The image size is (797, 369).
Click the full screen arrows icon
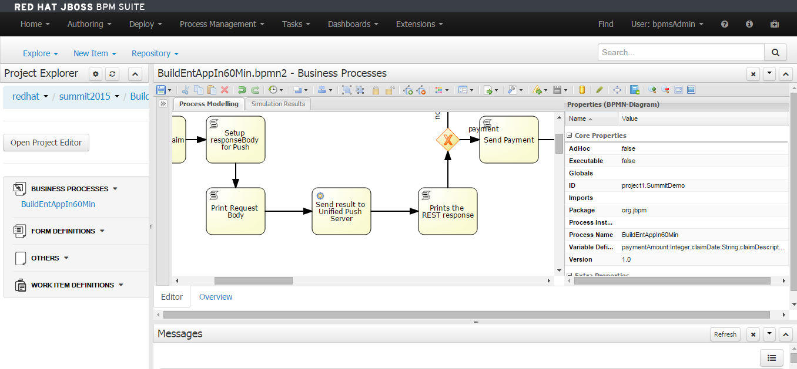617,90
